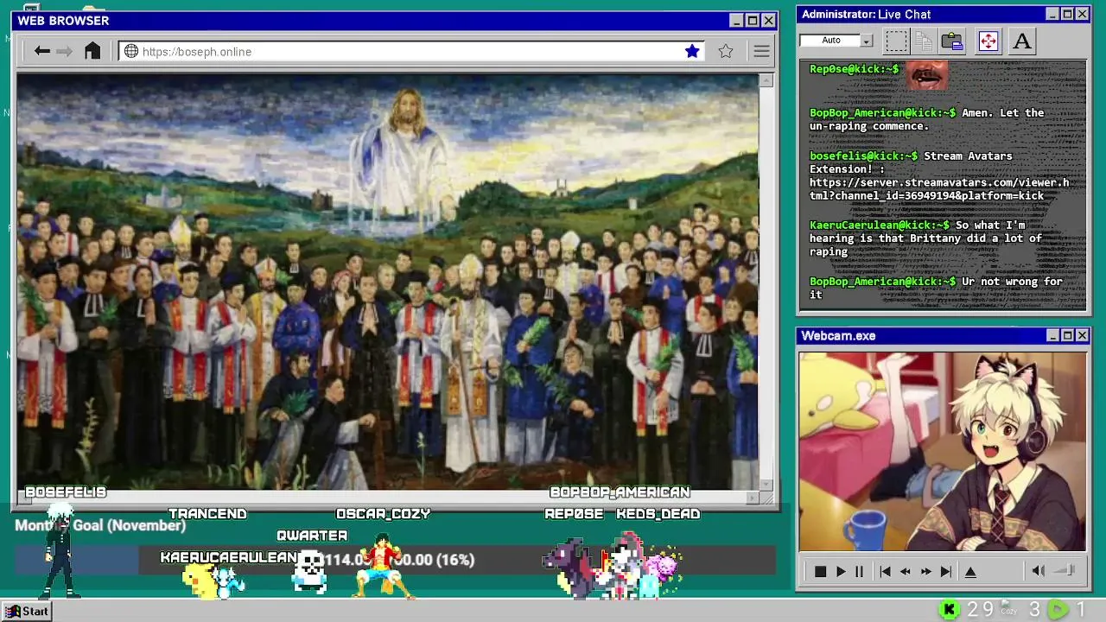Click the REP0SE avatar name label
The width and height of the screenshot is (1106, 622).
tap(574, 514)
